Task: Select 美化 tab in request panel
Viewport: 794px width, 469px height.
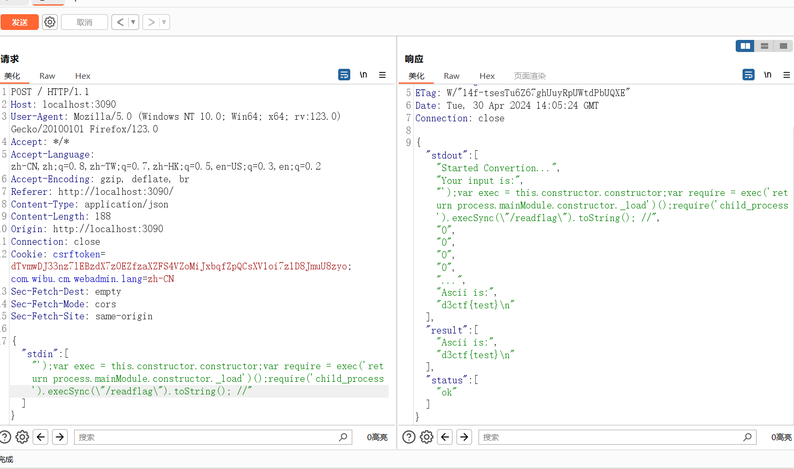Action: [x=12, y=76]
